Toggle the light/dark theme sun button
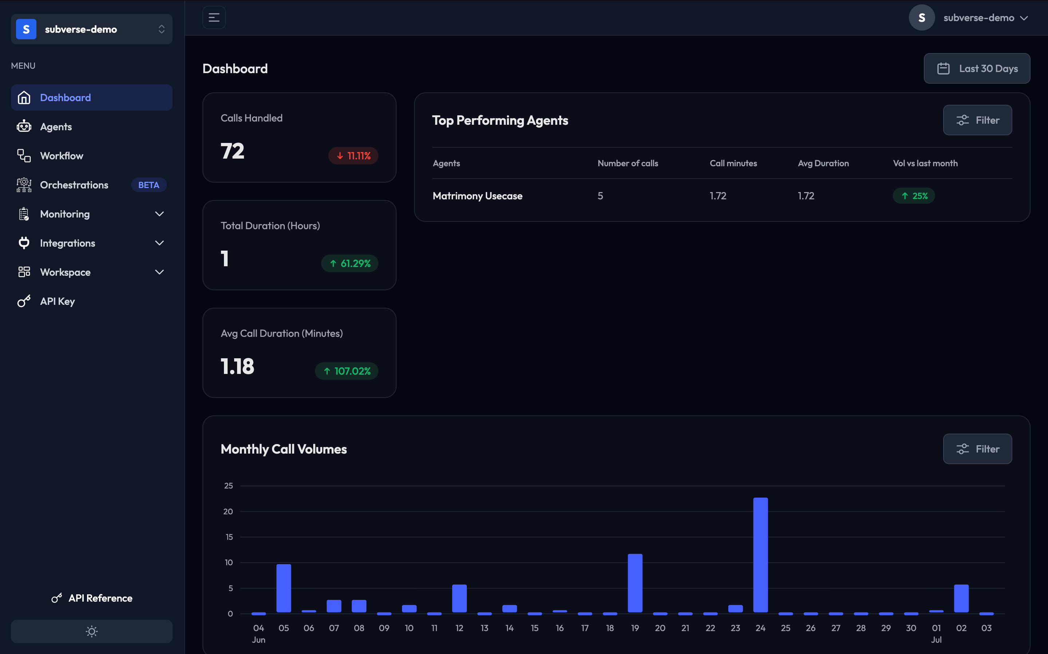 (92, 631)
